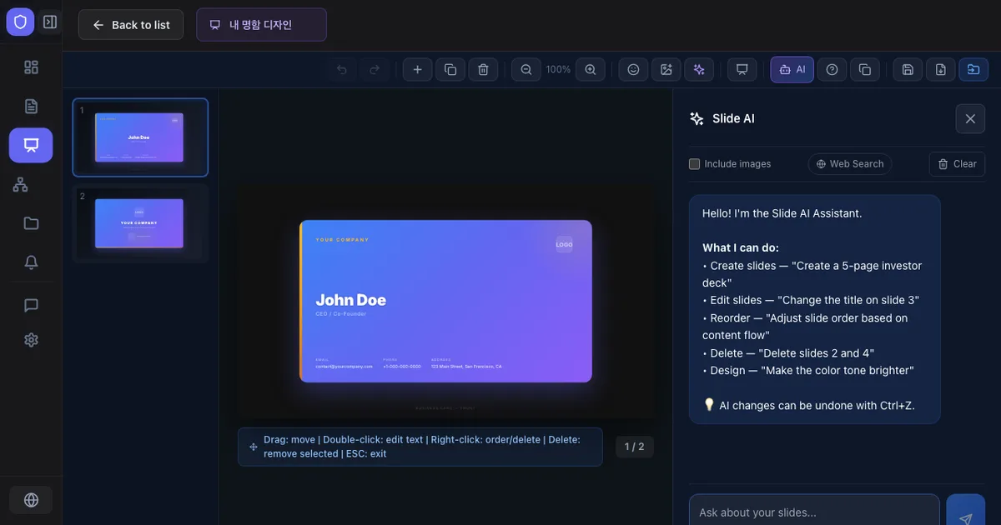The image size is (1001, 525).
Task: Toggle the Web Search option
Action: coord(849,164)
